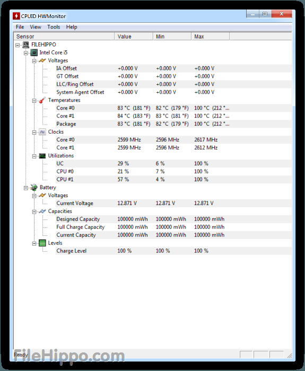Click the Clocks waveform icon

(42, 132)
